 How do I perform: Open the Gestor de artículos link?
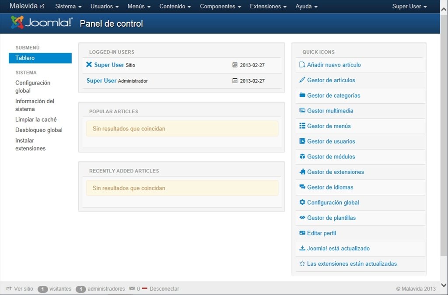click(x=331, y=80)
